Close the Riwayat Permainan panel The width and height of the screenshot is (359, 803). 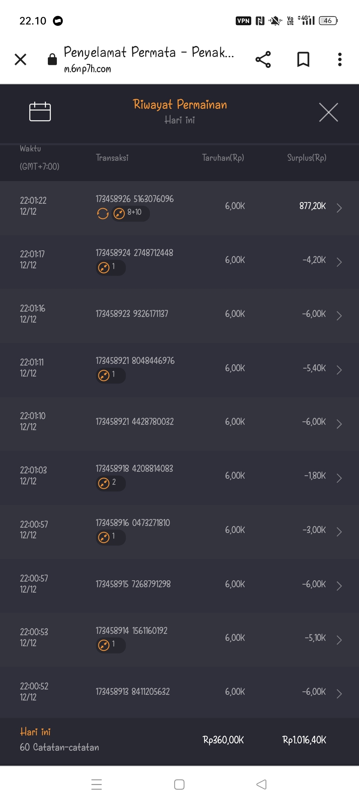pyautogui.click(x=328, y=112)
